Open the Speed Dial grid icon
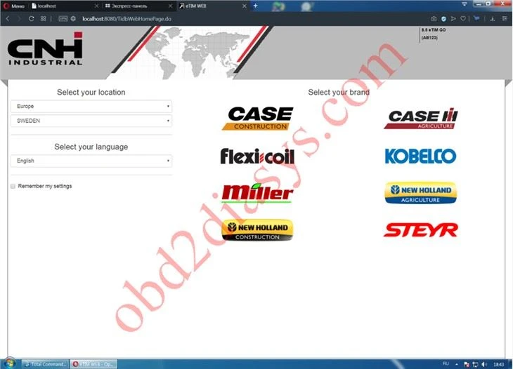Viewport: 513px width, 369px height. coord(43,19)
